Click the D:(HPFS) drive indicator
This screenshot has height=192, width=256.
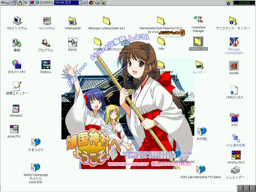[x=44, y=3]
